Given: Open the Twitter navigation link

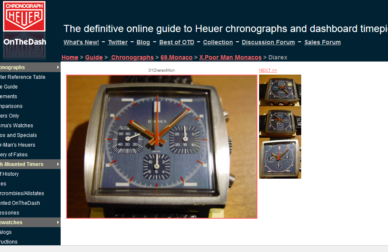Looking at the screenshot, I should pyautogui.click(x=118, y=42).
